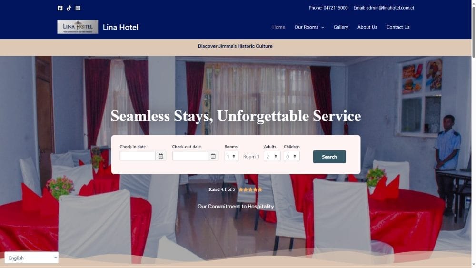Click the admin@linahotel.com.et email link

pyautogui.click(x=390, y=8)
